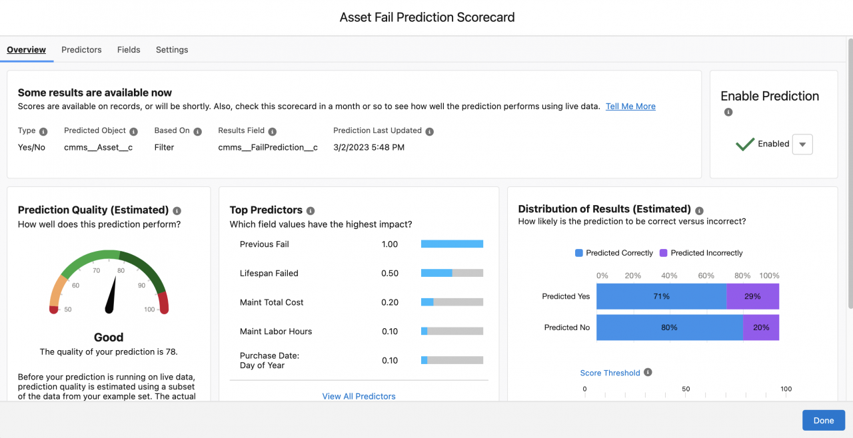Click the info icon next to Type
This screenshot has height=438, width=853.
tap(43, 132)
